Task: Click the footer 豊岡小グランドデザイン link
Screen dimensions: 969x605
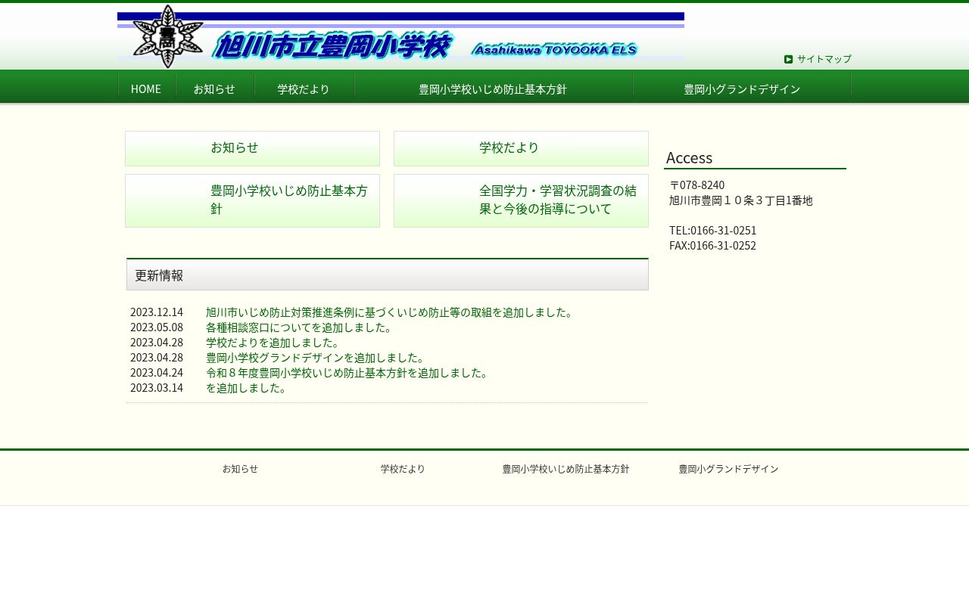Action: click(728, 469)
